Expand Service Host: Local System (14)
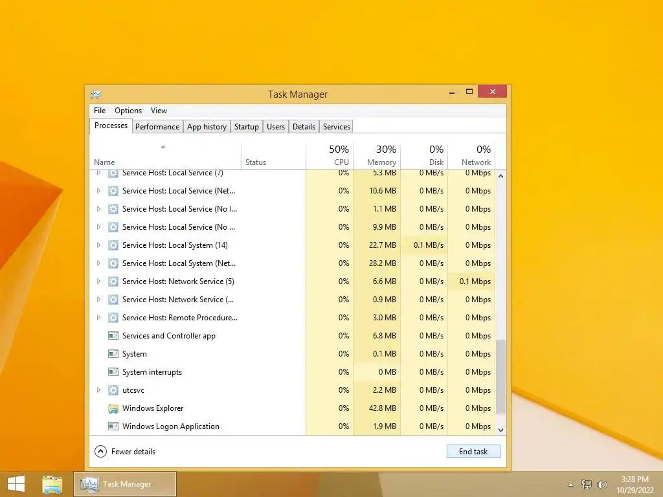 coord(98,245)
